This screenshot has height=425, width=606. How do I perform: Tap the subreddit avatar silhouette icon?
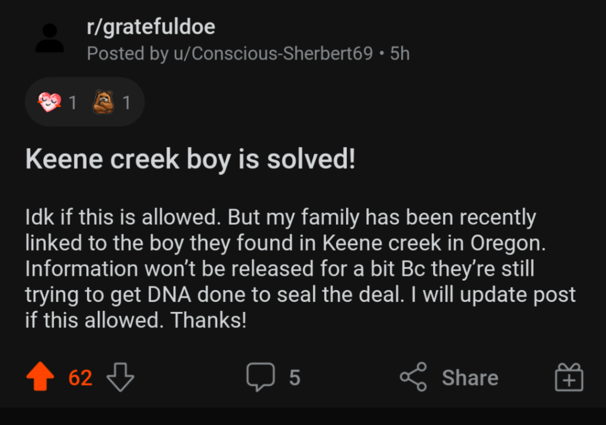(x=50, y=38)
